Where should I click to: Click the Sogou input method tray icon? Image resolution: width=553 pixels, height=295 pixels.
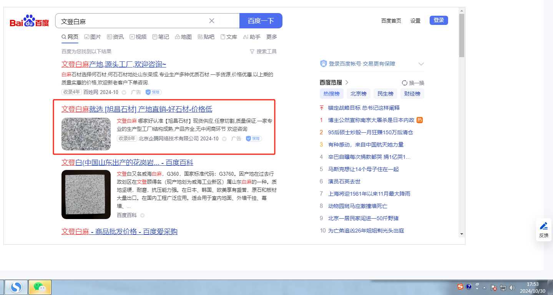tap(460, 287)
